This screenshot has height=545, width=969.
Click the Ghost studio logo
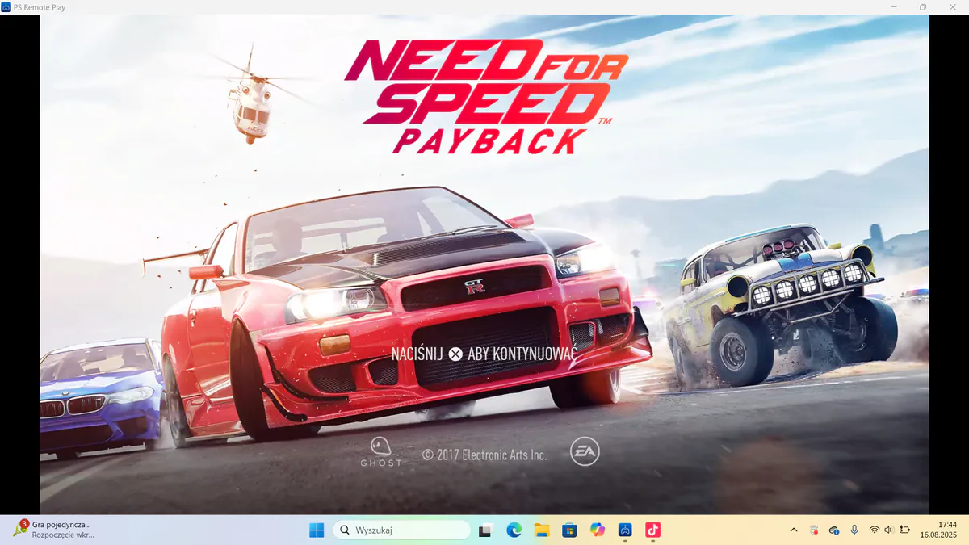(380, 451)
